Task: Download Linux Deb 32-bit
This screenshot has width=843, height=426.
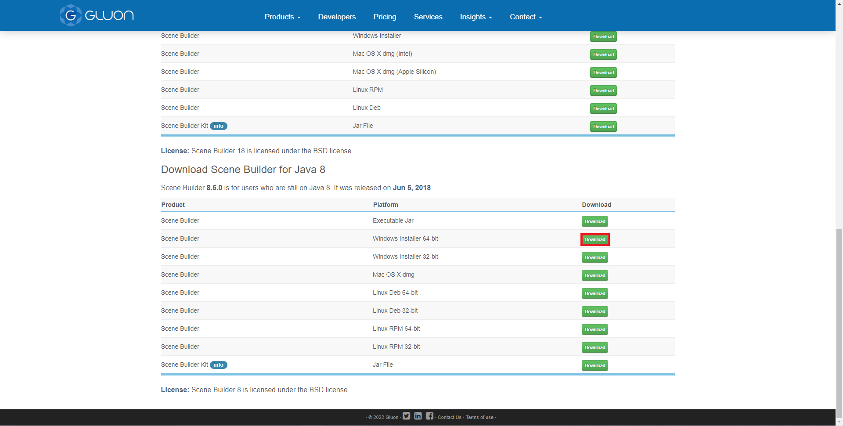Action: pos(595,311)
